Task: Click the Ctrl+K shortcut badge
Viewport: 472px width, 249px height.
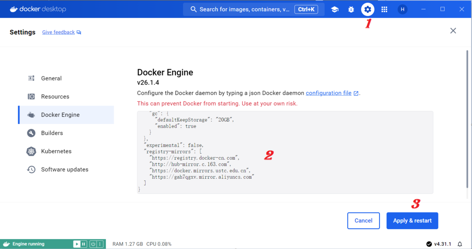Action: [306, 10]
